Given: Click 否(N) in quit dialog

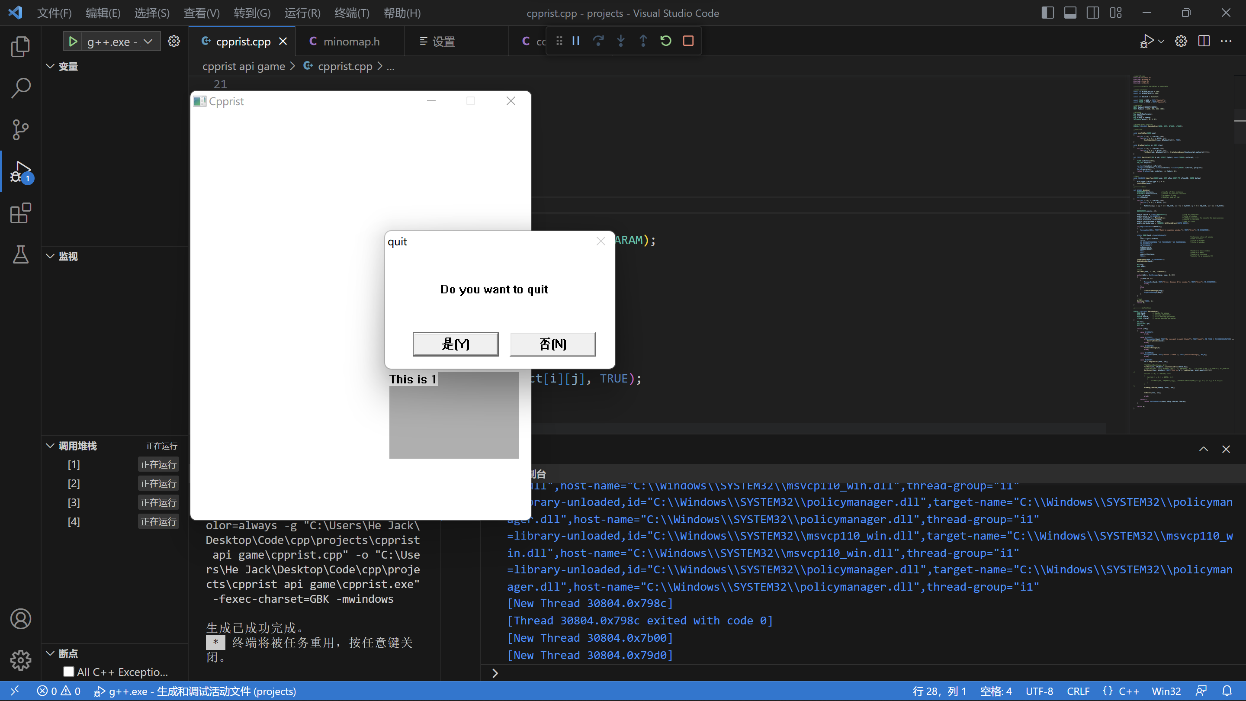Looking at the screenshot, I should (552, 344).
